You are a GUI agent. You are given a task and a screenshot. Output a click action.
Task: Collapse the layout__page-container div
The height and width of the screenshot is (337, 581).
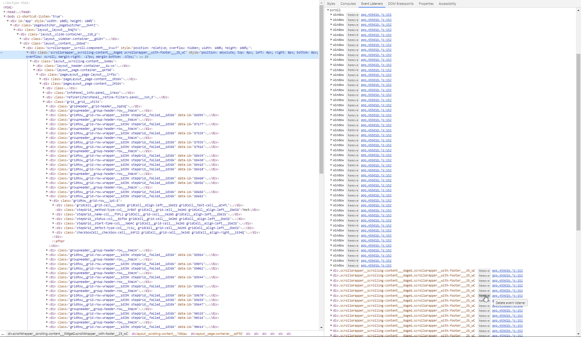point(34,70)
